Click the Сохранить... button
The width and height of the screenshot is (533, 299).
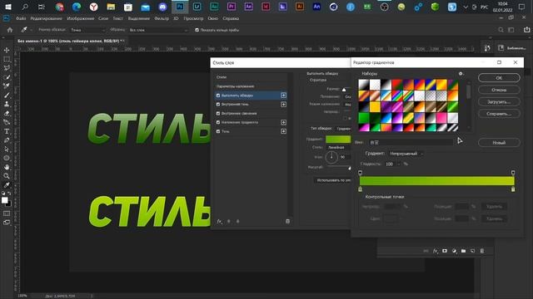click(x=499, y=114)
